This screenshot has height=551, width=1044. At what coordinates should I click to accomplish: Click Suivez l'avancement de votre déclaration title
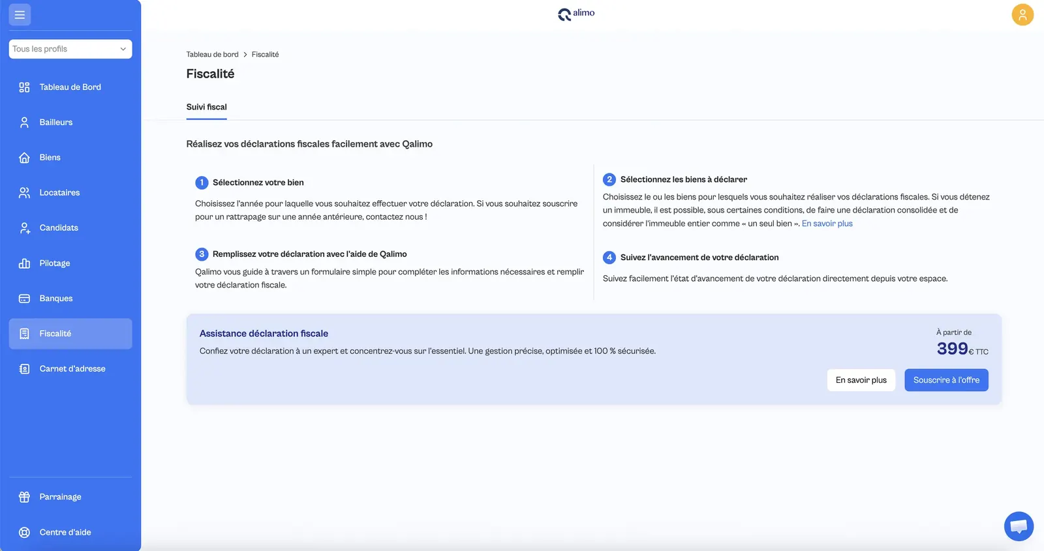click(x=699, y=258)
